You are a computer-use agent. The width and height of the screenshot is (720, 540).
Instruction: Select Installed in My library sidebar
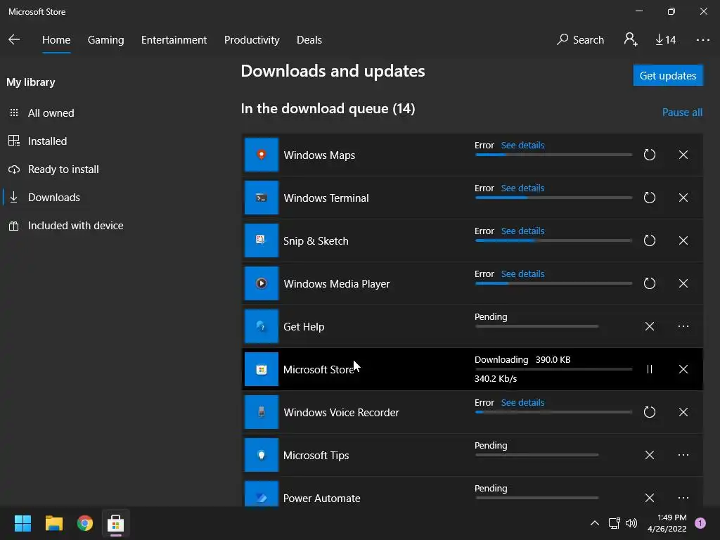click(47, 141)
